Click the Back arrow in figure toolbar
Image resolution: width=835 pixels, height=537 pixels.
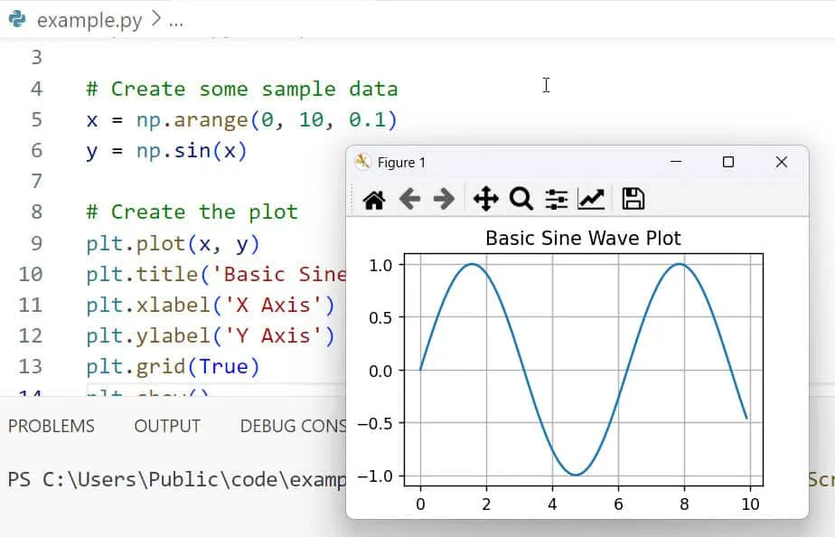coord(409,199)
